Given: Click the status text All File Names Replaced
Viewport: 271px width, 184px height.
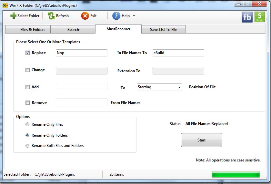Looking at the screenshot, I should (x=206, y=124).
